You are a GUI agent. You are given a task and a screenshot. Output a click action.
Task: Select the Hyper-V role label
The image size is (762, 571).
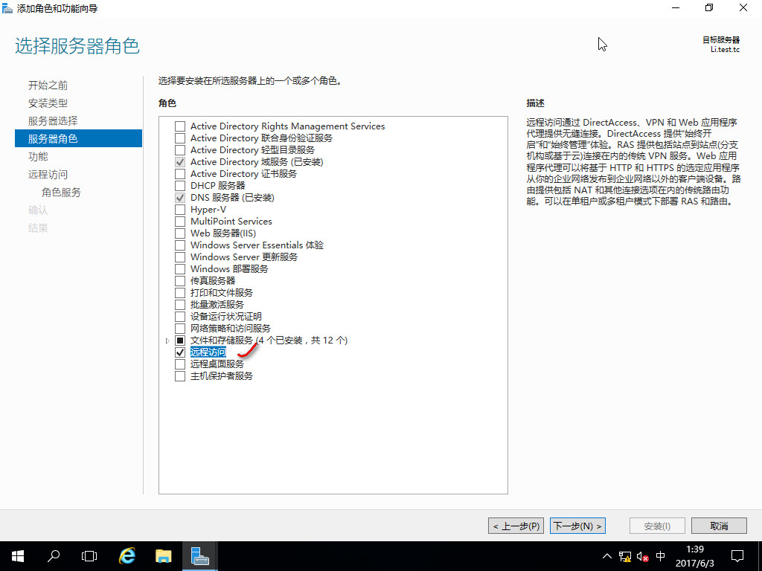coord(208,210)
